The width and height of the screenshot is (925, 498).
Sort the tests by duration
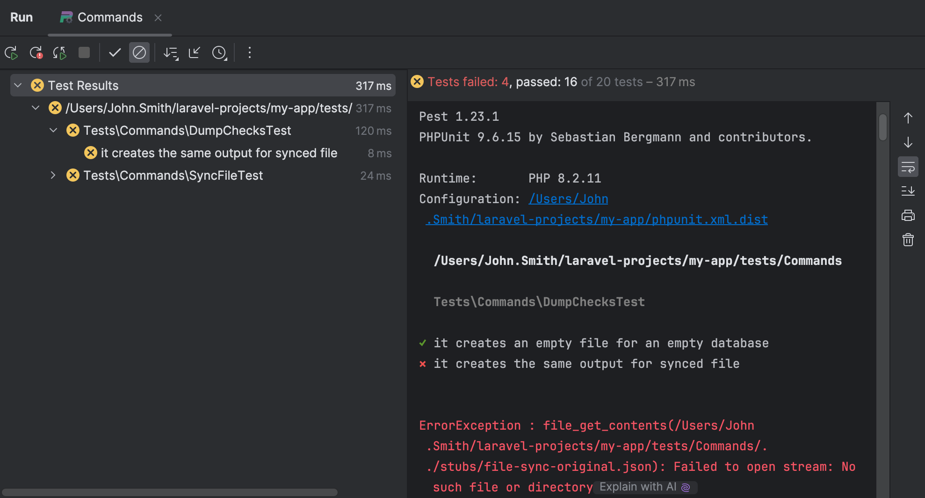click(171, 52)
